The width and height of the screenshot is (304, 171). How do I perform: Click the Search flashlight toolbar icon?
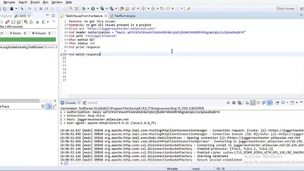pos(133,9)
